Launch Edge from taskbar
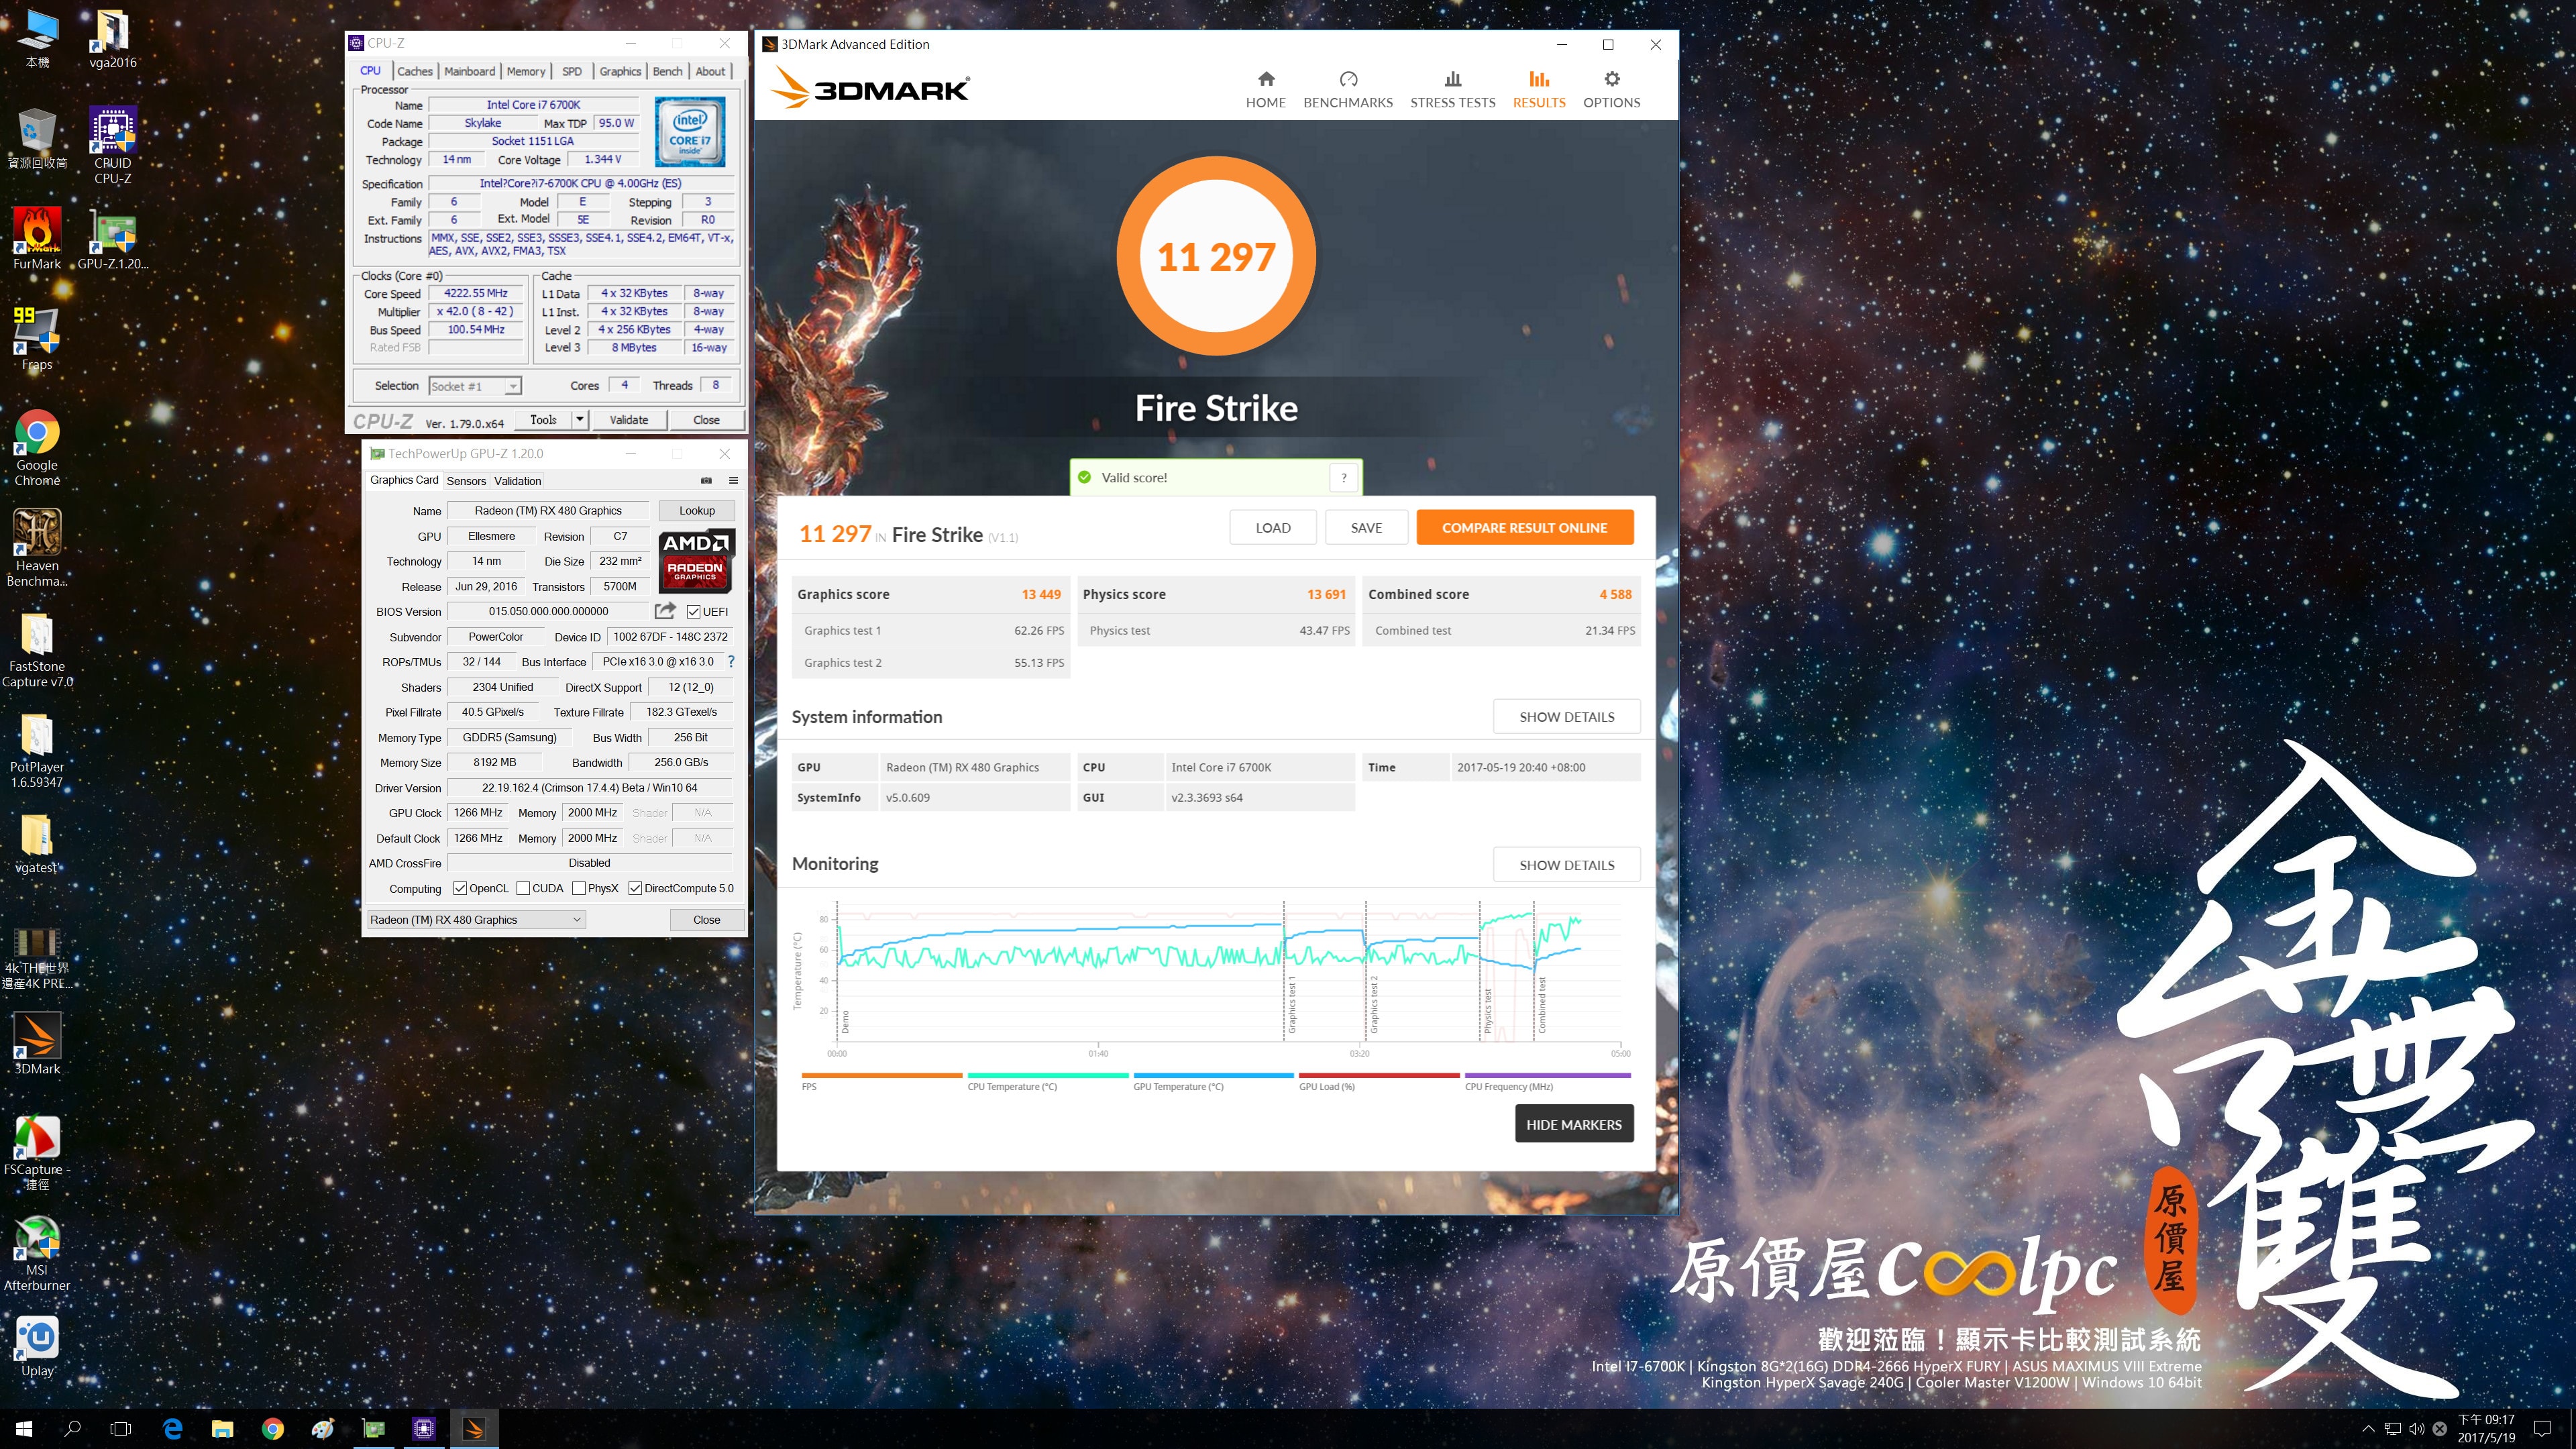The height and width of the screenshot is (1449, 2576). [173, 1428]
